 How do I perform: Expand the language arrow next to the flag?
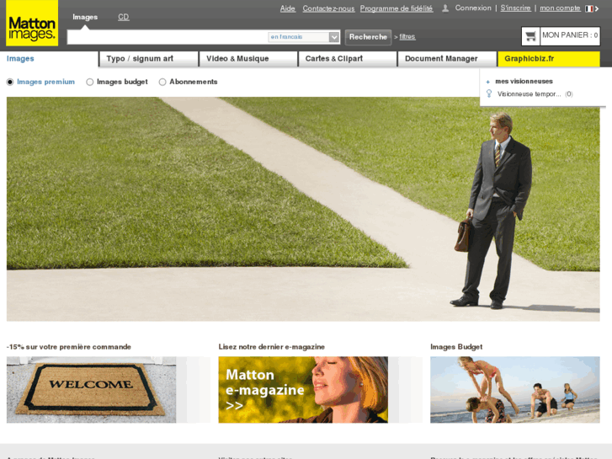597,8
